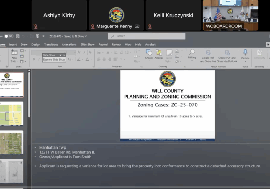Image resolution: width=270 pixels, height=189 pixels.
Task: Select the WCBOARDROOM video participant tile
Action: (230, 15)
